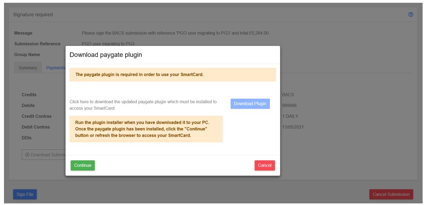Cancel the plugin download dialog
Viewport: 425px width, 205px height.
(x=265, y=166)
